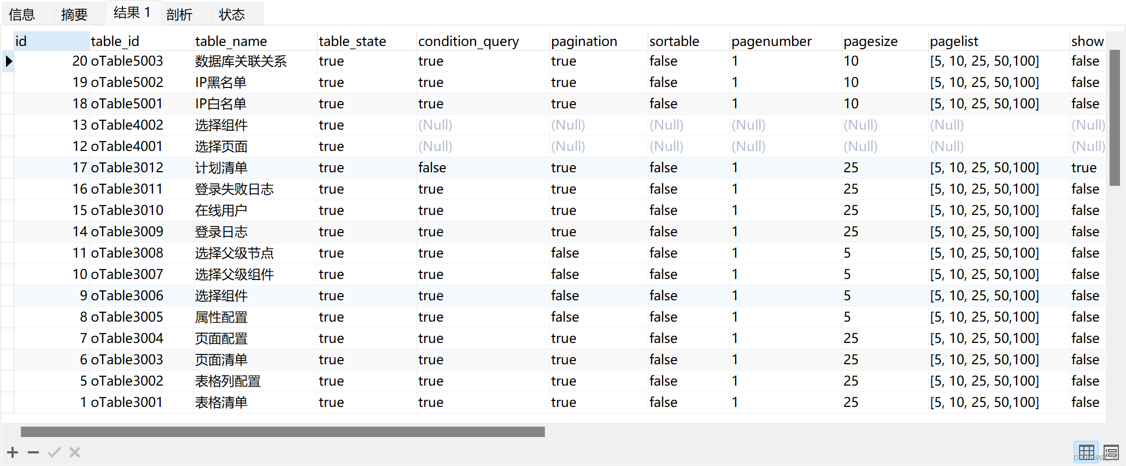
Task: Select cell oTable3006
Action: click(x=141, y=295)
